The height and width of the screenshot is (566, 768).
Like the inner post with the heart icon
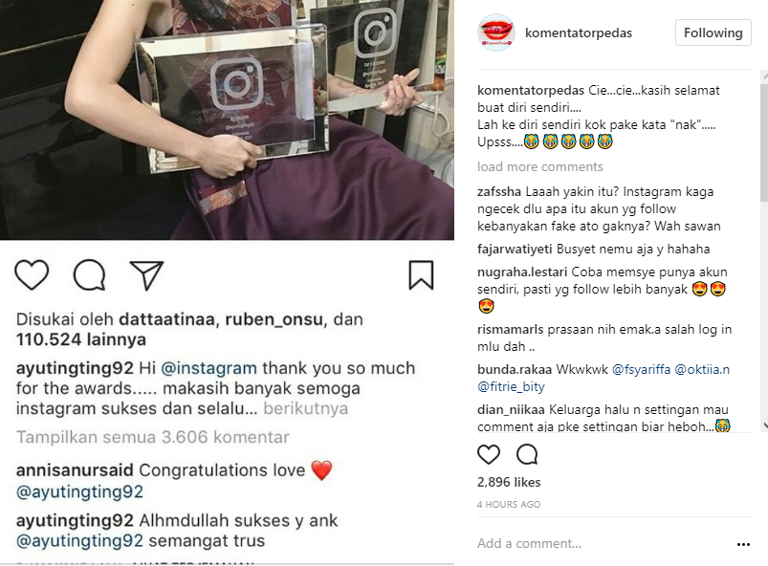click(32, 274)
